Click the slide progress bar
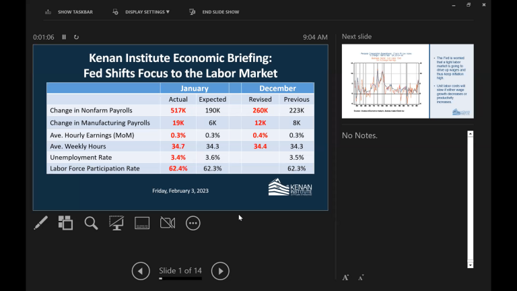 click(x=180, y=278)
